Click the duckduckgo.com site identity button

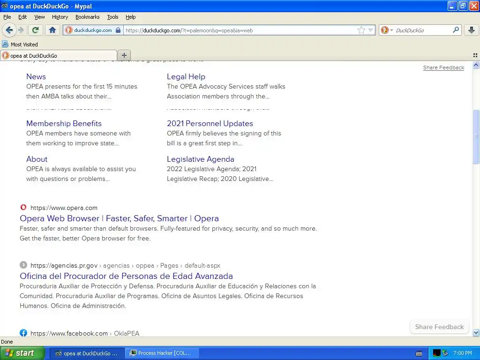click(x=93, y=30)
